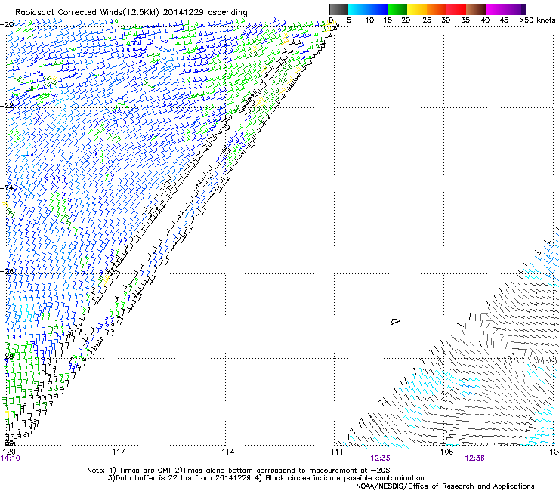Image resolution: width=559 pixels, height=491 pixels.
Task: Click the '-22' latitude axis label
Action: tap(7, 105)
